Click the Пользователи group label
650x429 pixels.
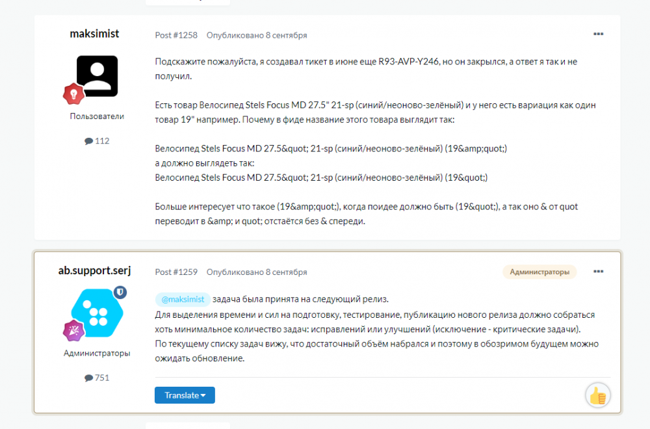pos(97,116)
